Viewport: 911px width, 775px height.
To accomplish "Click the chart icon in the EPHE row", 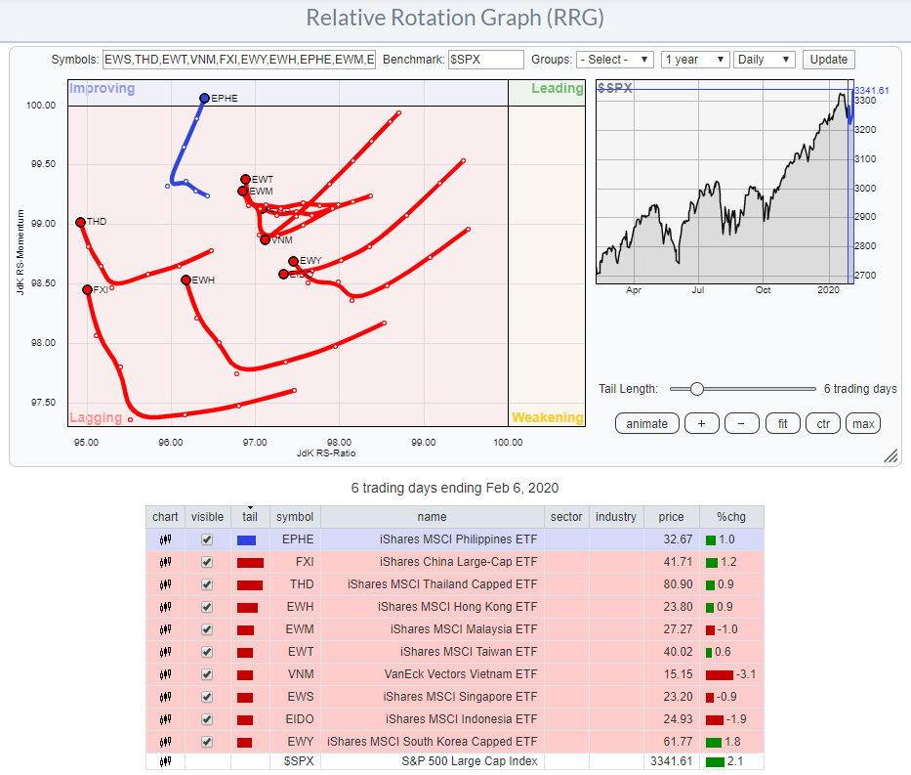I will [x=165, y=539].
